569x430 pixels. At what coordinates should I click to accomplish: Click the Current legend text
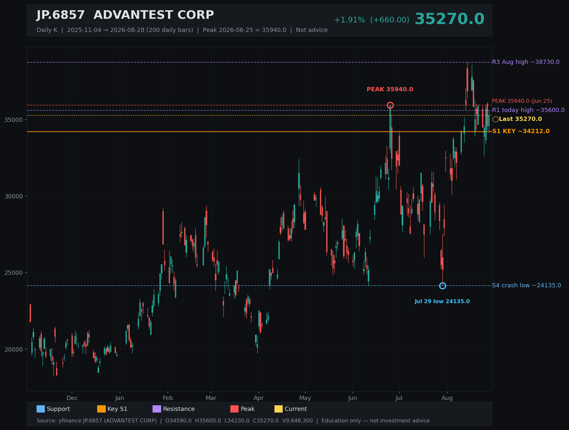tap(296, 409)
